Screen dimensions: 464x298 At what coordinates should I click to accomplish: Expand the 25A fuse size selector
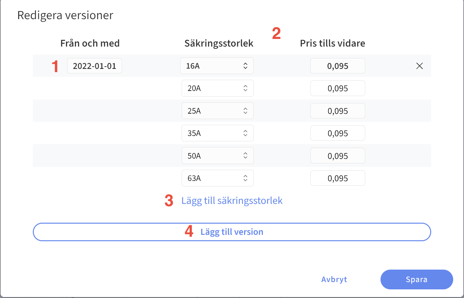pyautogui.click(x=218, y=111)
